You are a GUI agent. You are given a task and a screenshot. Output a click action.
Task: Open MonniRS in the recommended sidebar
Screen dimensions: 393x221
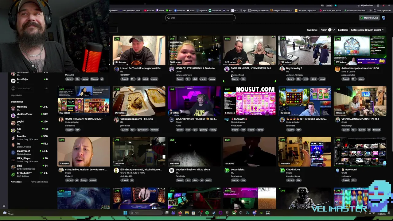[x=29, y=108]
